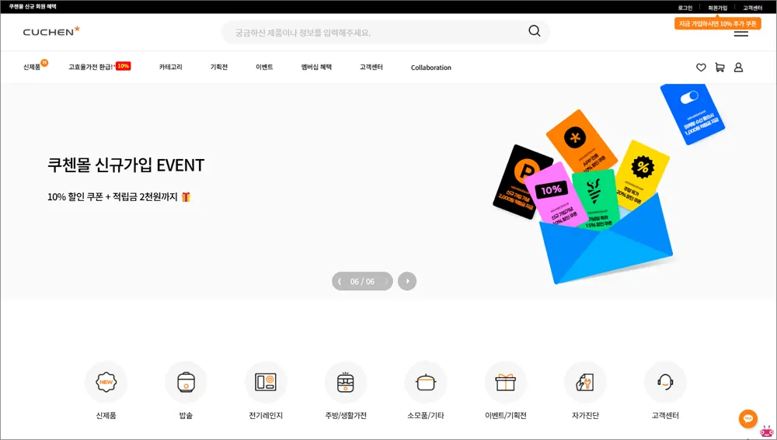777x440 pixels.
Task: Expand the hamburger menu
Action: tap(740, 33)
